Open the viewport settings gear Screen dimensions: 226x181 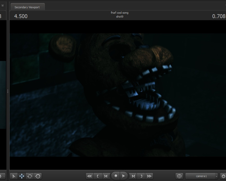(223, 176)
